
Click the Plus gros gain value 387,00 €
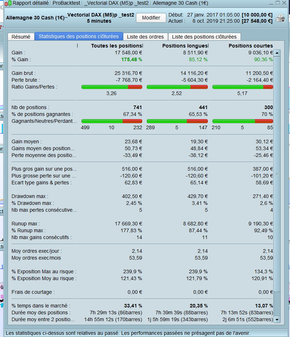click(263, 169)
